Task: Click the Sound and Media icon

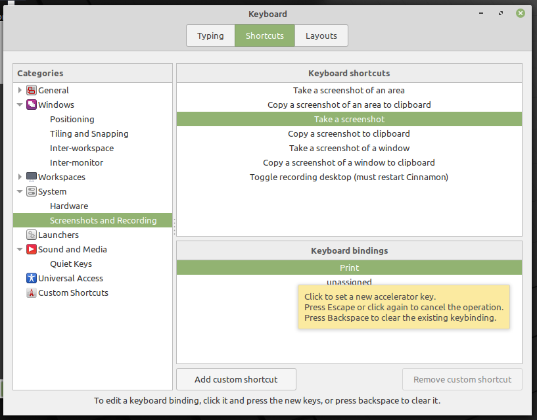Action: point(32,250)
